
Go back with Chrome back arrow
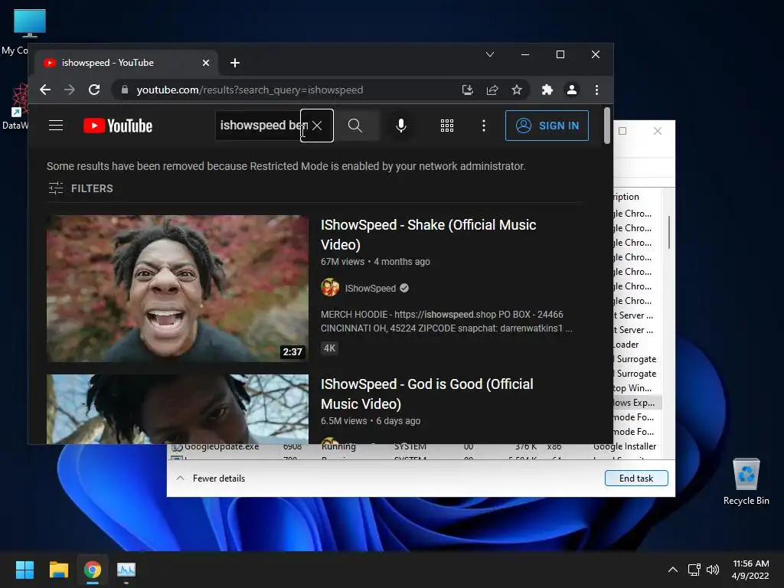click(45, 90)
